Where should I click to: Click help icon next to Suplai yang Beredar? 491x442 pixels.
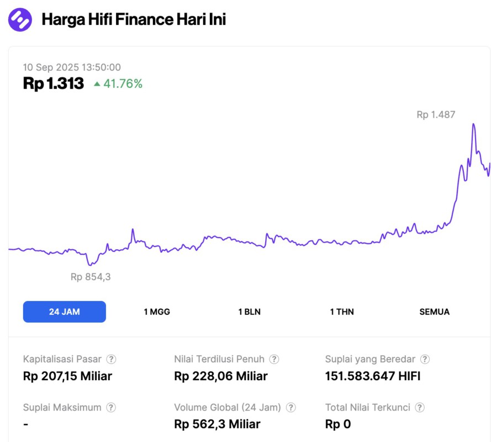coord(425,359)
